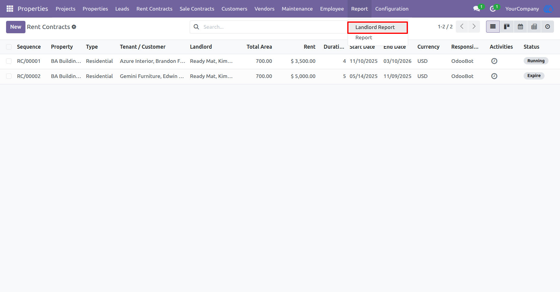Image resolution: width=560 pixels, height=292 pixels.
Task: Click the 1-2 / 2 pager counter
Action: pyautogui.click(x=445, y=27)
